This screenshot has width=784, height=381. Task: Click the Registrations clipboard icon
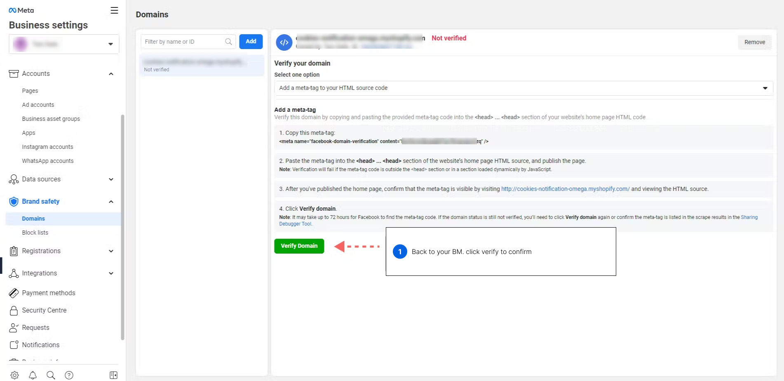tap(14, 251)
